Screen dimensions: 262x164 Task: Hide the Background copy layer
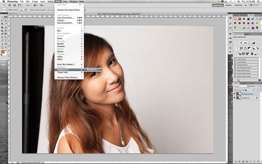point(235,94)
